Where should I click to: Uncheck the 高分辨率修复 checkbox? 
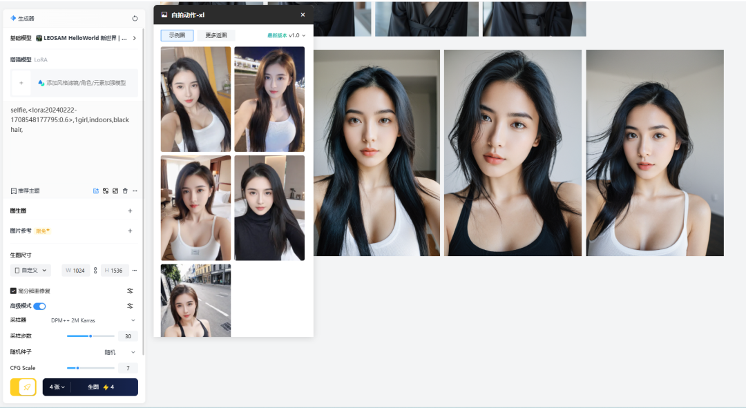(14, 291)
